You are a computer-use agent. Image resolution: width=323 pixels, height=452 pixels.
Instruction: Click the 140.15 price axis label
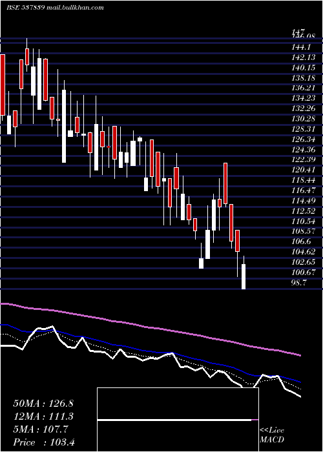(x=304, y=68)
